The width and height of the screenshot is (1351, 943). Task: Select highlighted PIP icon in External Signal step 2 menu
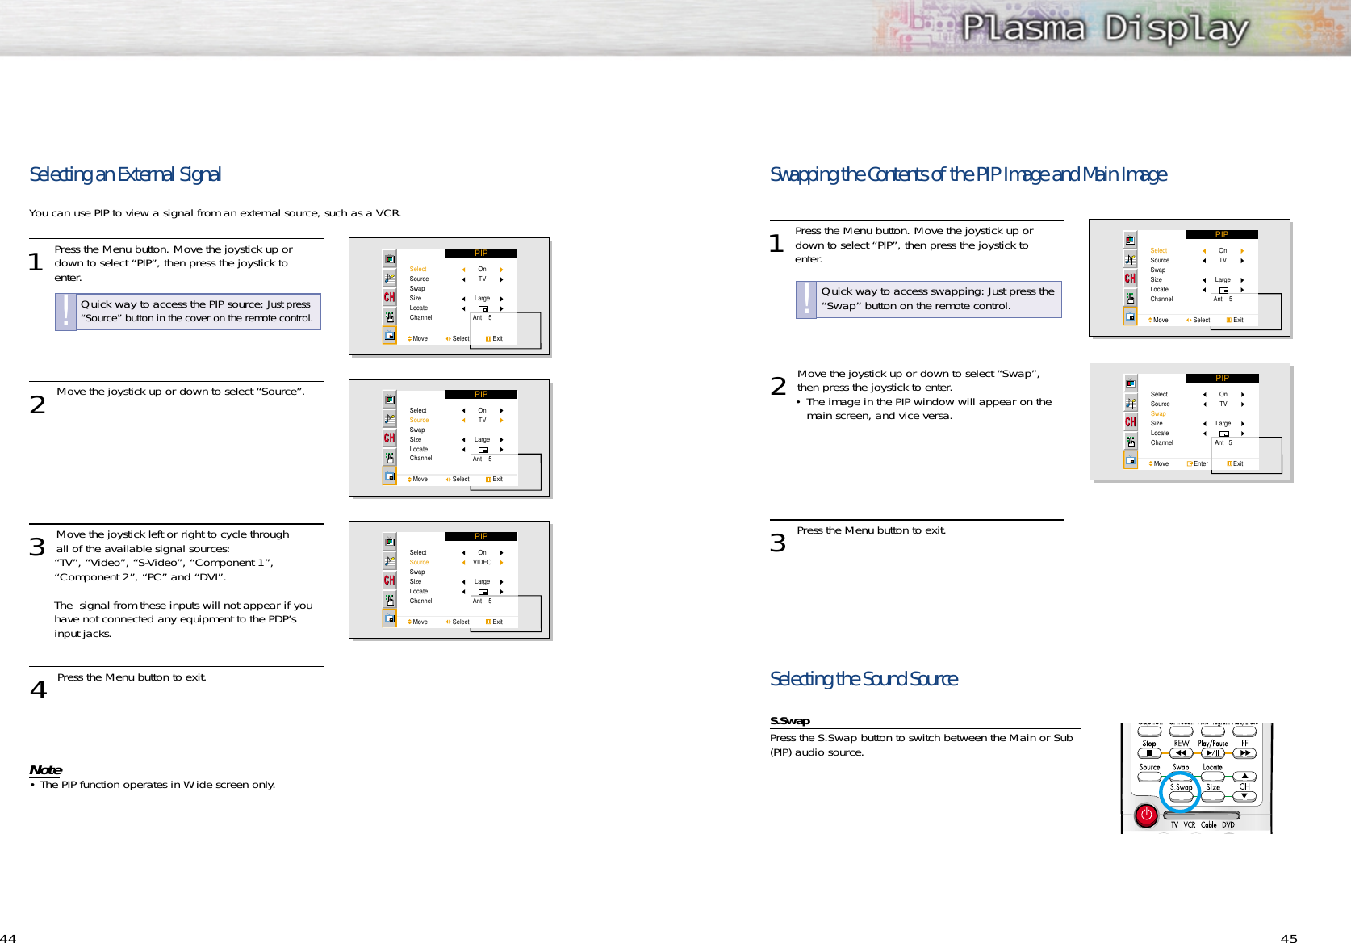[x=390, y=476]
